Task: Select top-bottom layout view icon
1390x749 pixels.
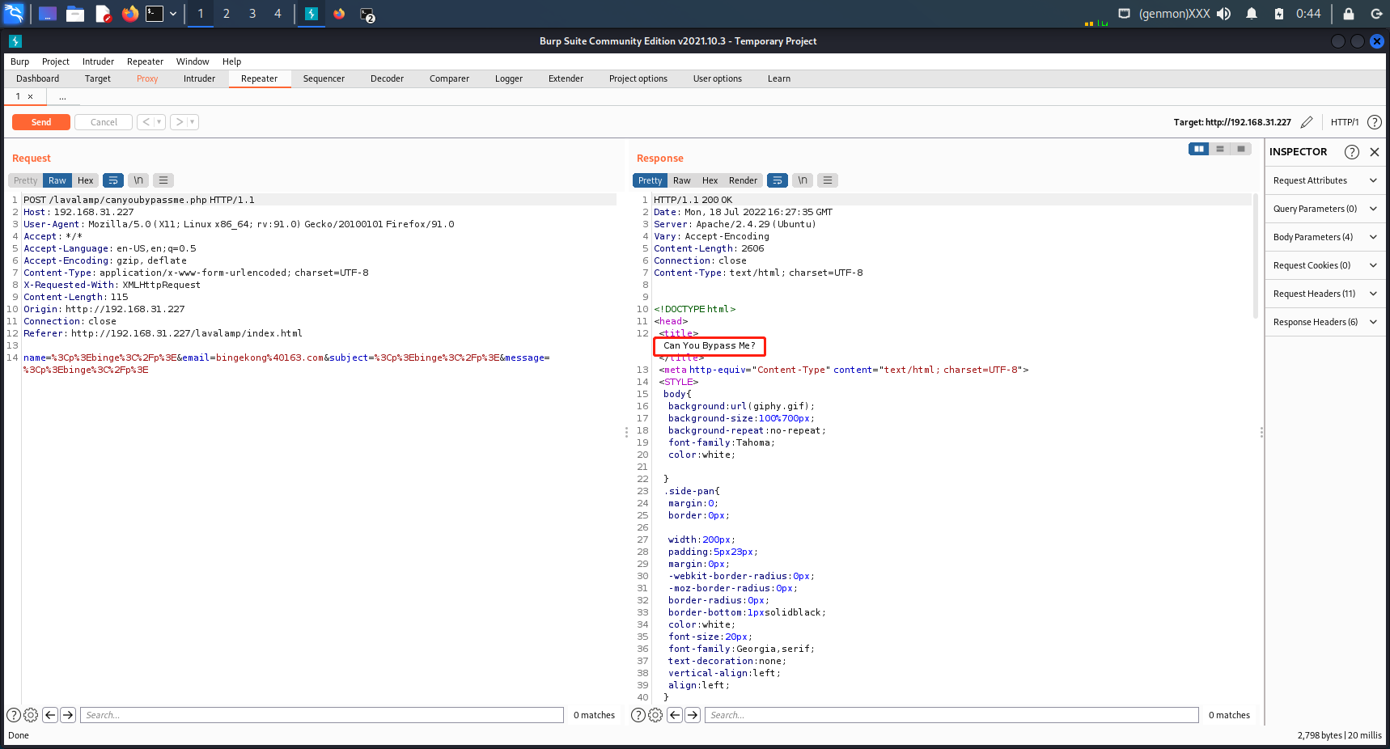Action: tap(1220, 149)
